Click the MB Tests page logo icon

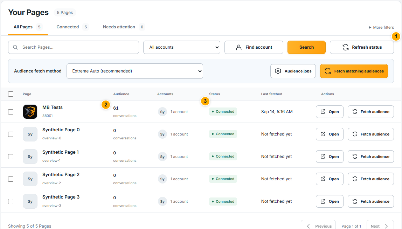[30, 112]
